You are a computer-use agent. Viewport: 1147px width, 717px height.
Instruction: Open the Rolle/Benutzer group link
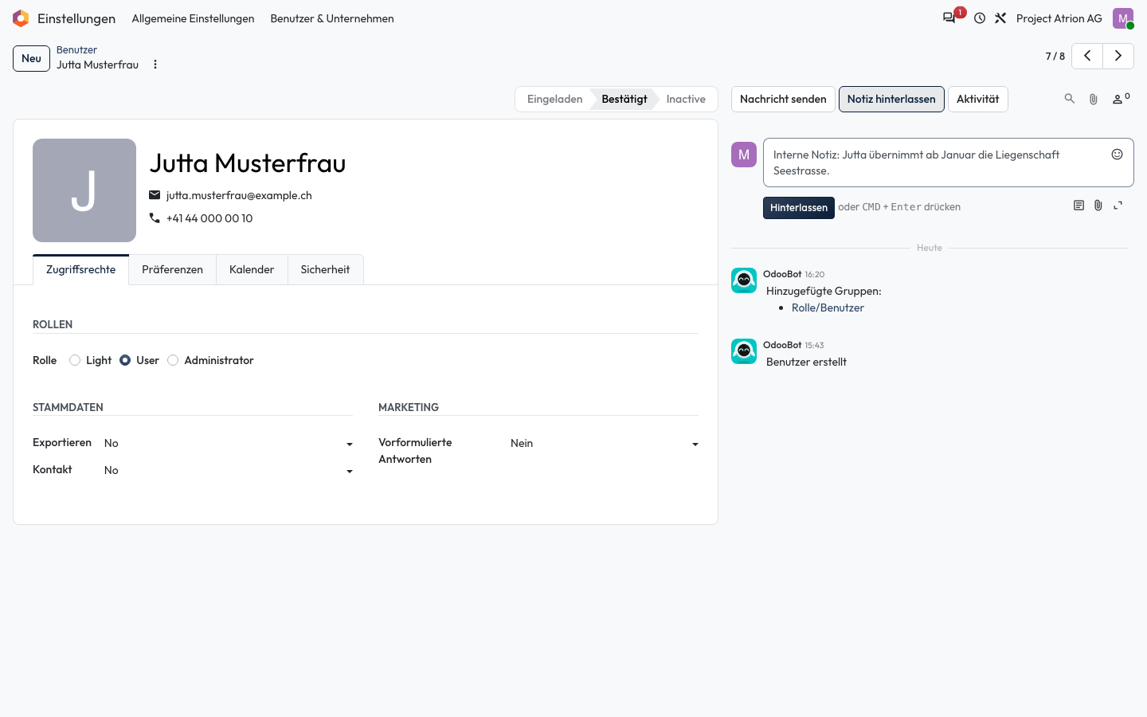pos(828,308)
